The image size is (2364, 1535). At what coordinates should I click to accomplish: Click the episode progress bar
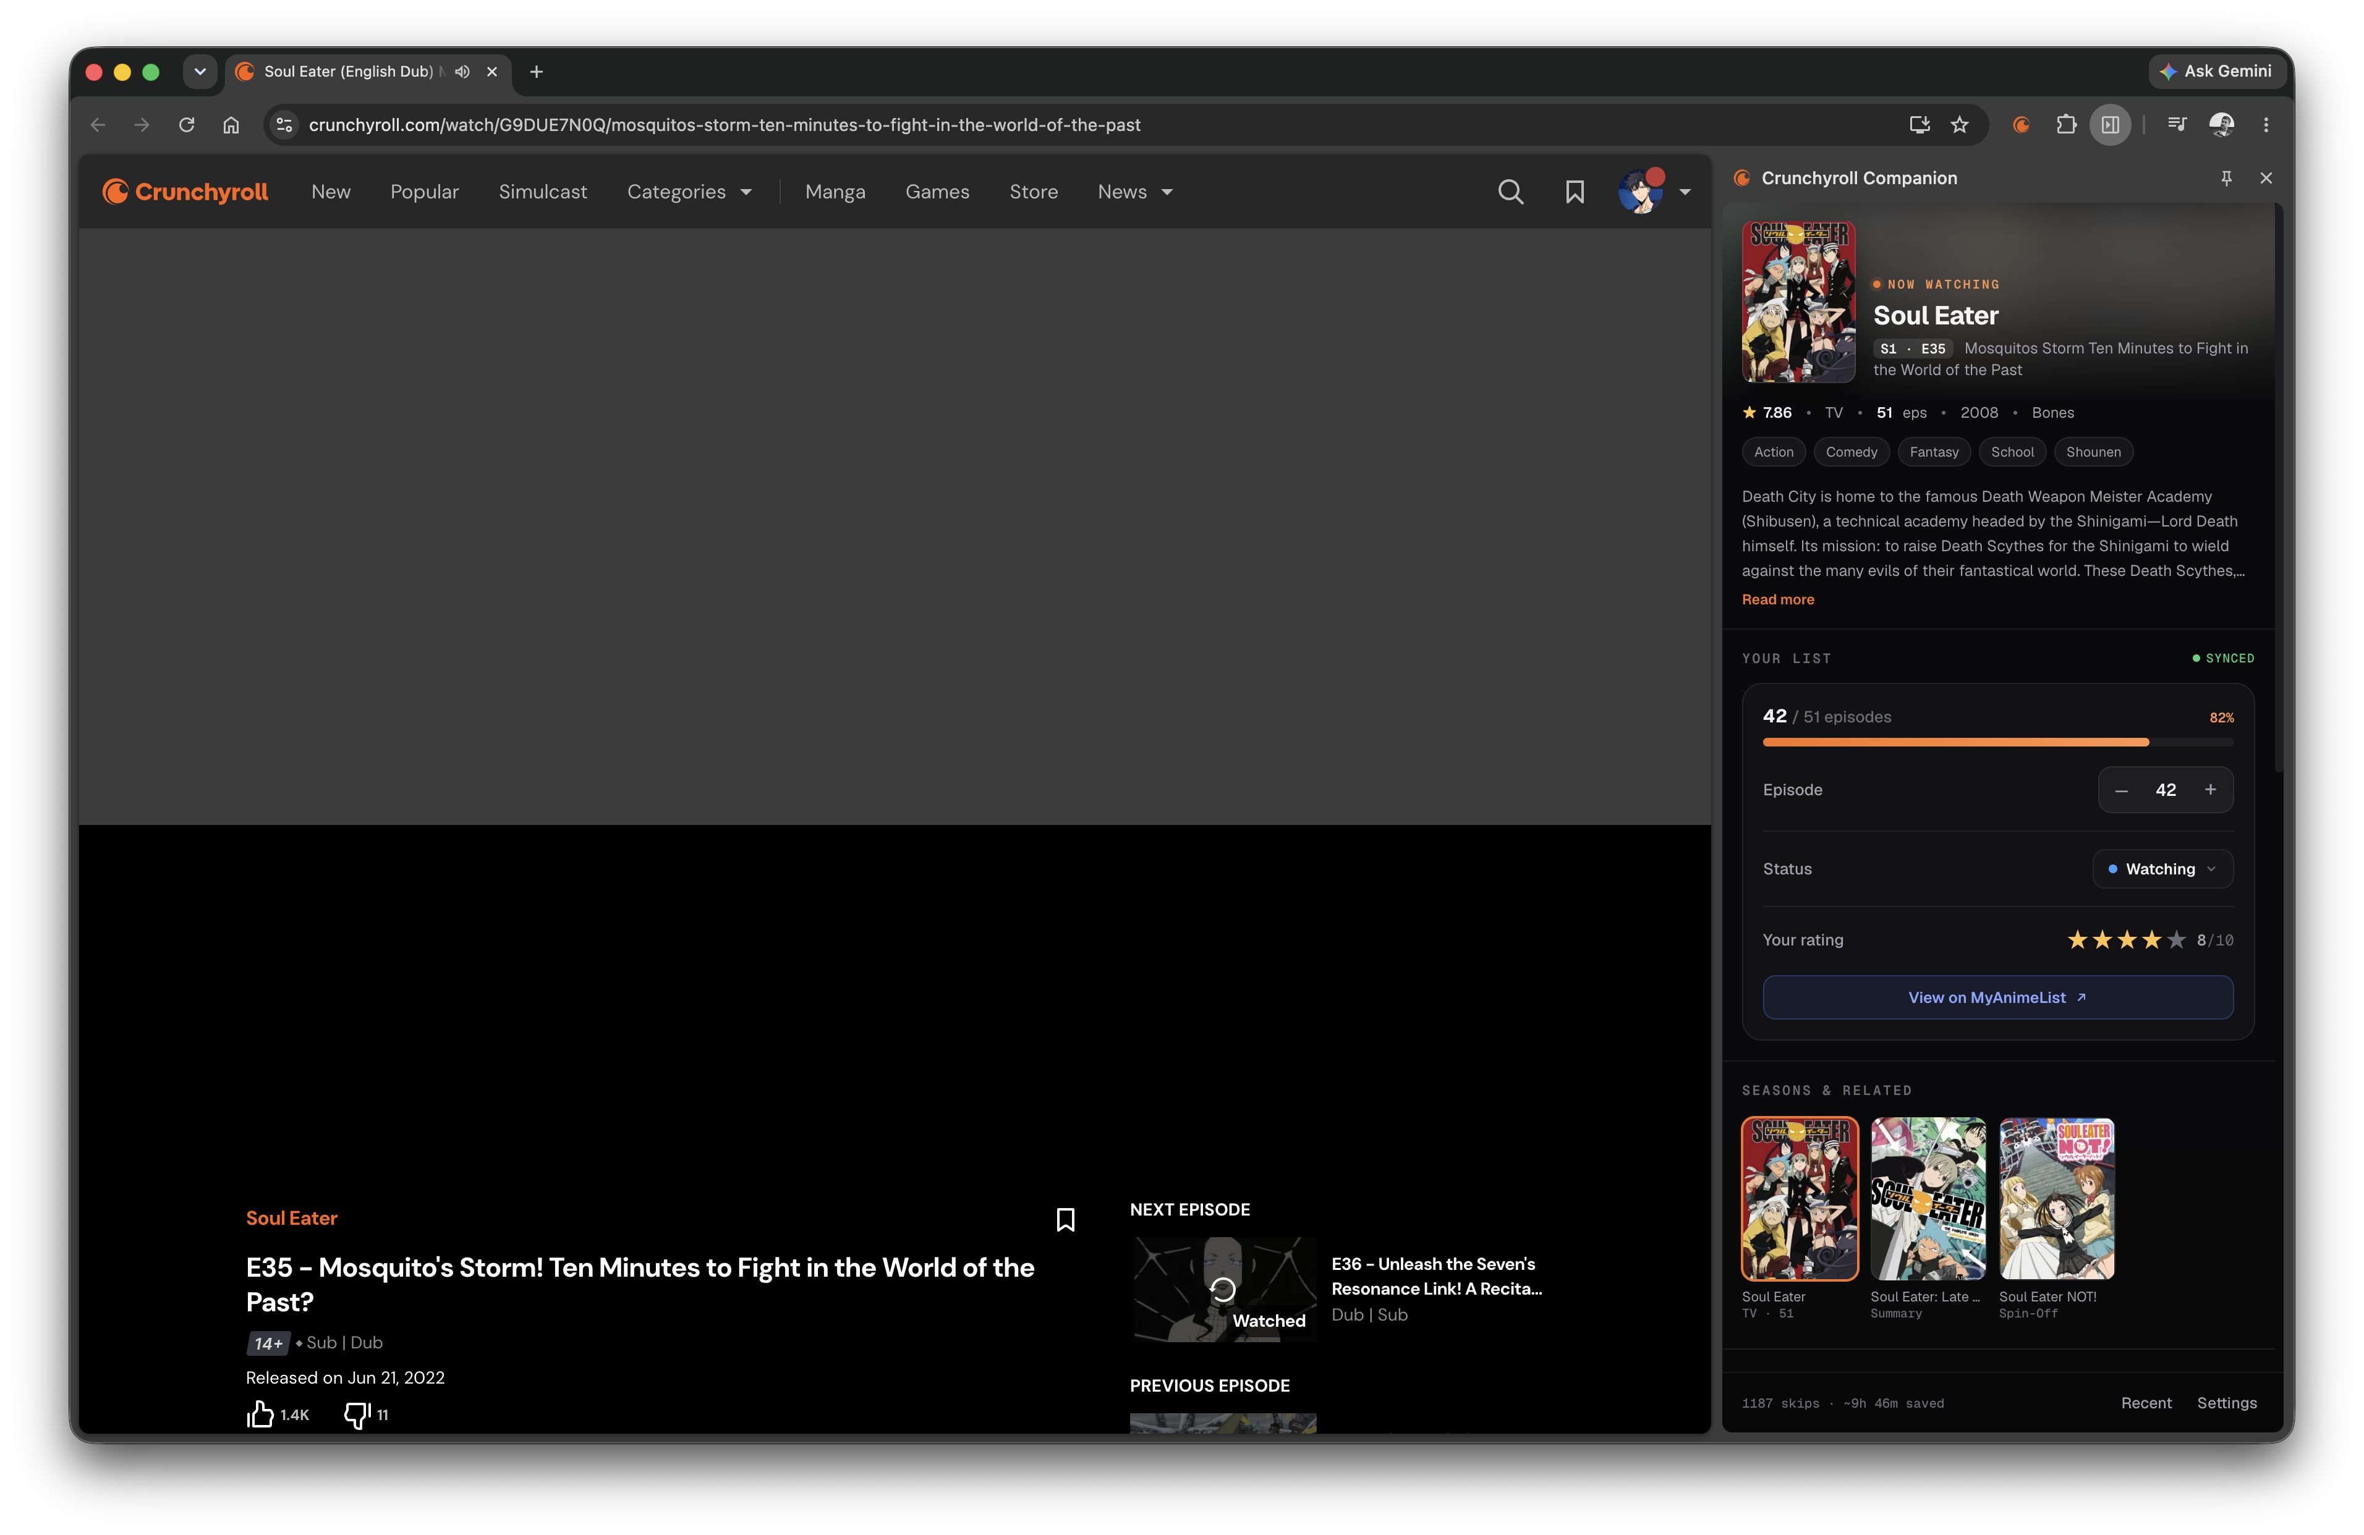[1997, 743]
